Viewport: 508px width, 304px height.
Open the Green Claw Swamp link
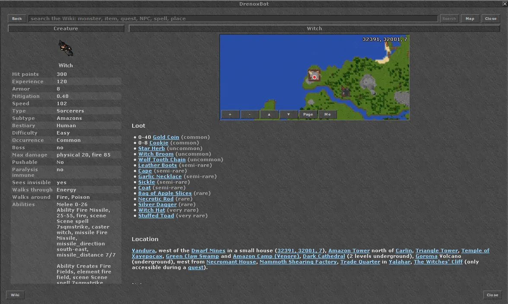(193, 256)
